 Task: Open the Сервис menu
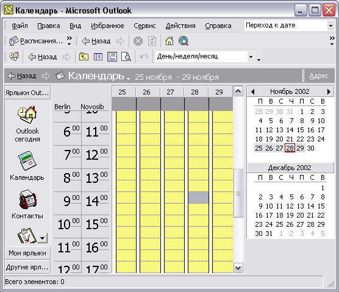click(x=145, y=26)
